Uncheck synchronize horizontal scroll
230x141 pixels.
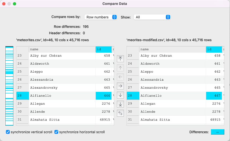56,132
